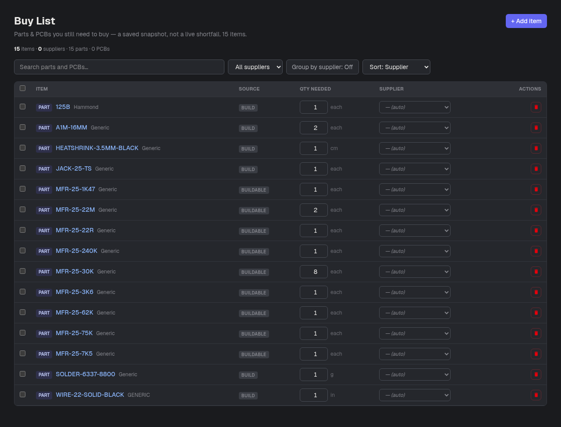Delete the WIRE-22-SOLID-BLACK row
The image size is (561, 427).
pyautogui.click(x=536, y=395)
